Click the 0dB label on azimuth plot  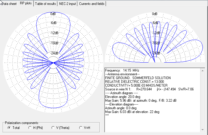pyautogui.click(x=53, y=14)
